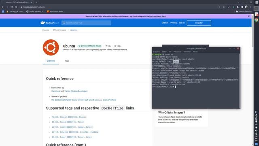The image size is (259, 146).
Task: Click the Register button
Action: (199, 23)
